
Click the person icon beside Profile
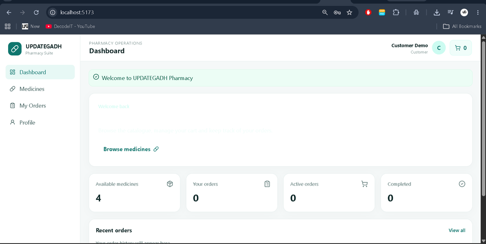[x=12, y=122]
